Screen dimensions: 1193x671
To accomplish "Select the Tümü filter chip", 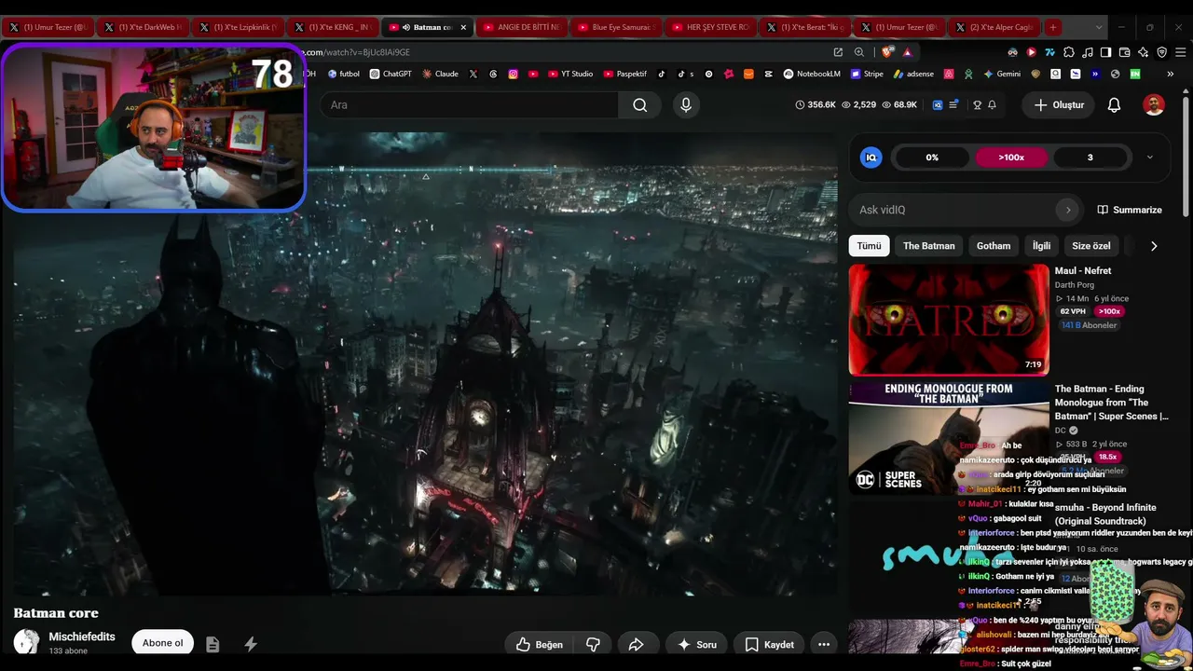I will pyautogui.click(x=869, y=246).
